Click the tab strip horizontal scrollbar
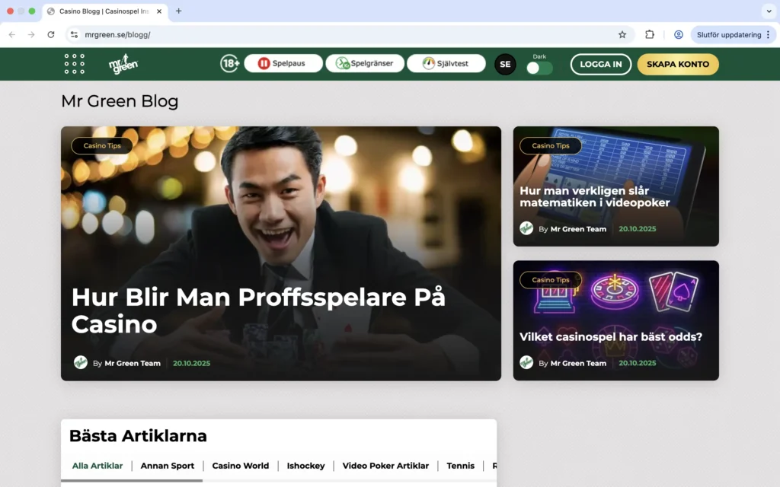 131,481
